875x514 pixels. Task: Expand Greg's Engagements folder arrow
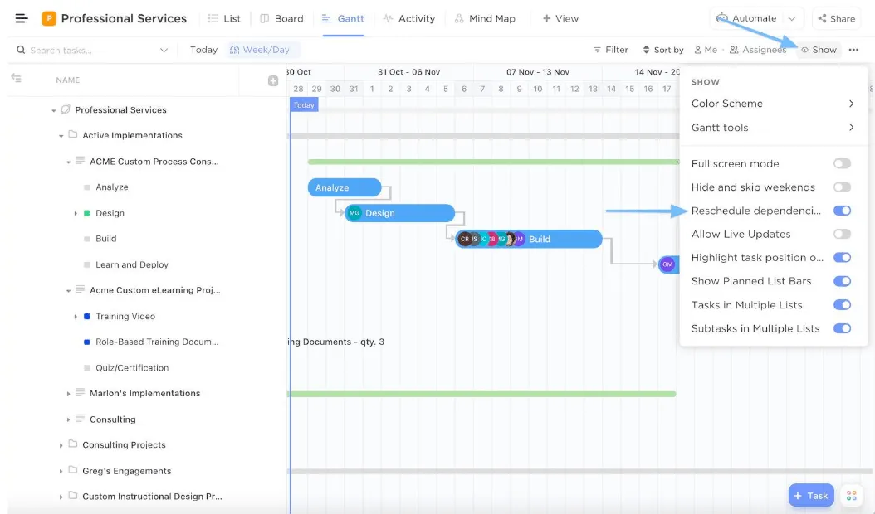[61, 471]
